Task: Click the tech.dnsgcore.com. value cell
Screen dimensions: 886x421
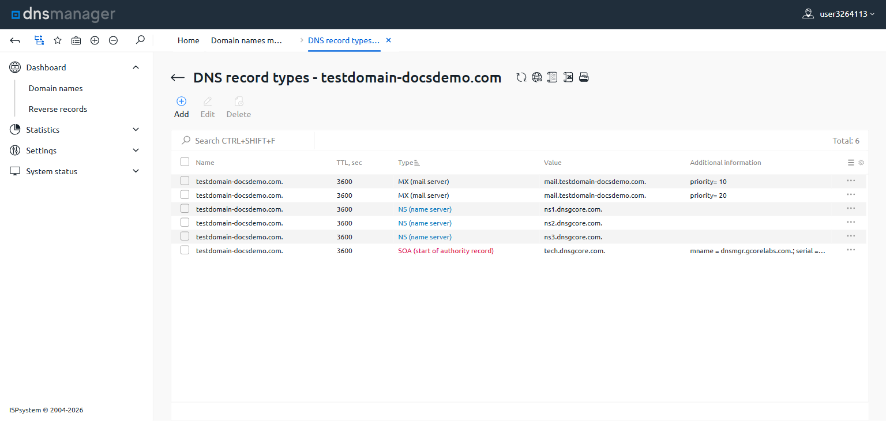Action: (x=575, y=251)
